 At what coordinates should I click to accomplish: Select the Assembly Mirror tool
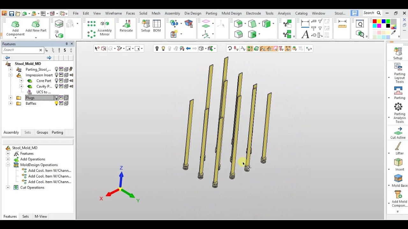(x=105, y=28)
